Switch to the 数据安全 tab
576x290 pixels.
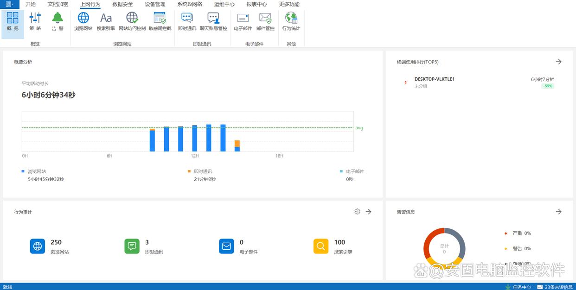coord(122,4)
